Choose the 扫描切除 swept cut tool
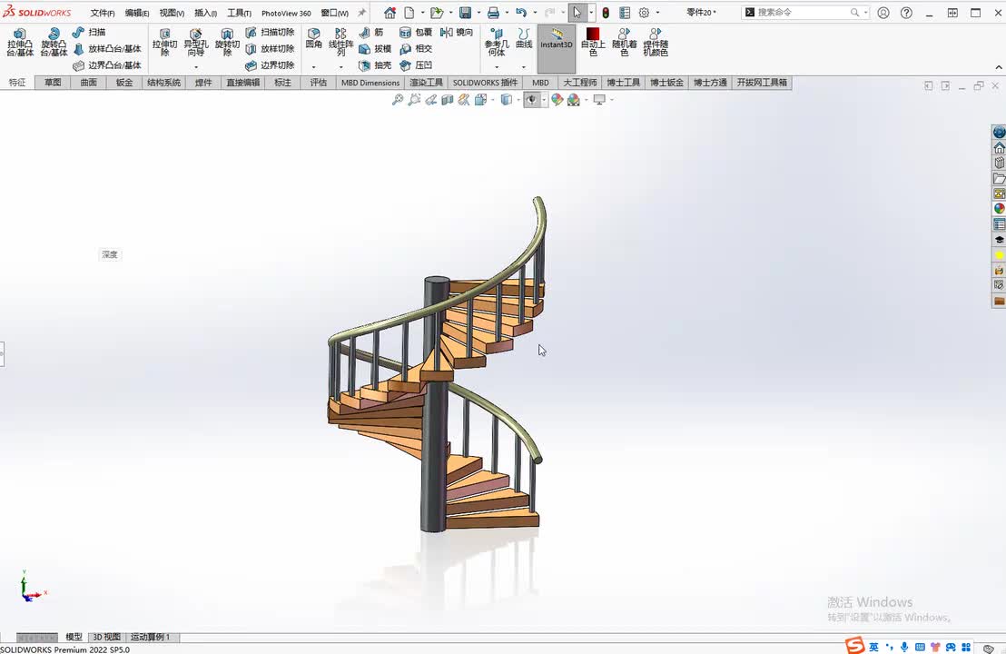Viewport: 1006px width, 654px height. tap(270, 32)
